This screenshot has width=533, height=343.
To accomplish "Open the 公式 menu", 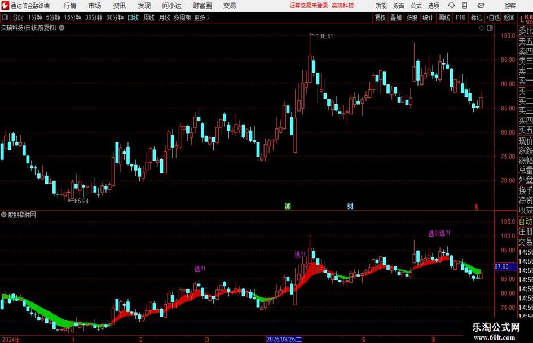I will tap(416, 6).
